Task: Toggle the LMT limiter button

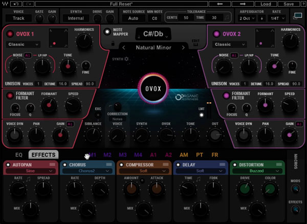Action: pos(201,115)
